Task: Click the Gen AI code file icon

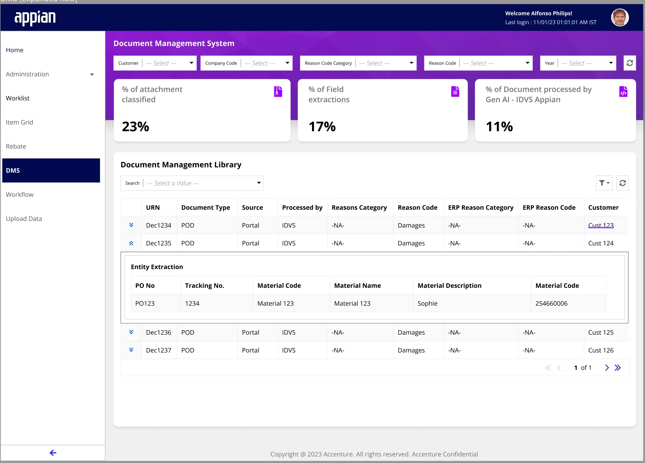Action: 623,92
